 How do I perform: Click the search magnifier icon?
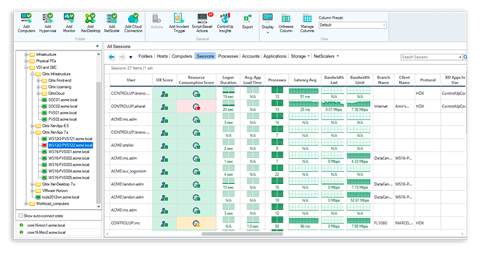click(465, 57)
